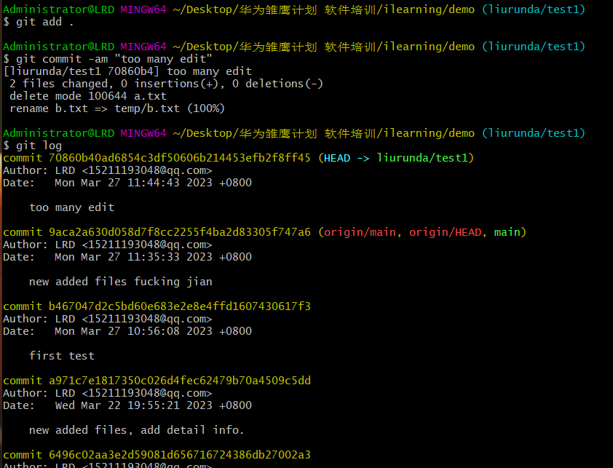Click the '2 files changed' summary line

coord(166,84)
